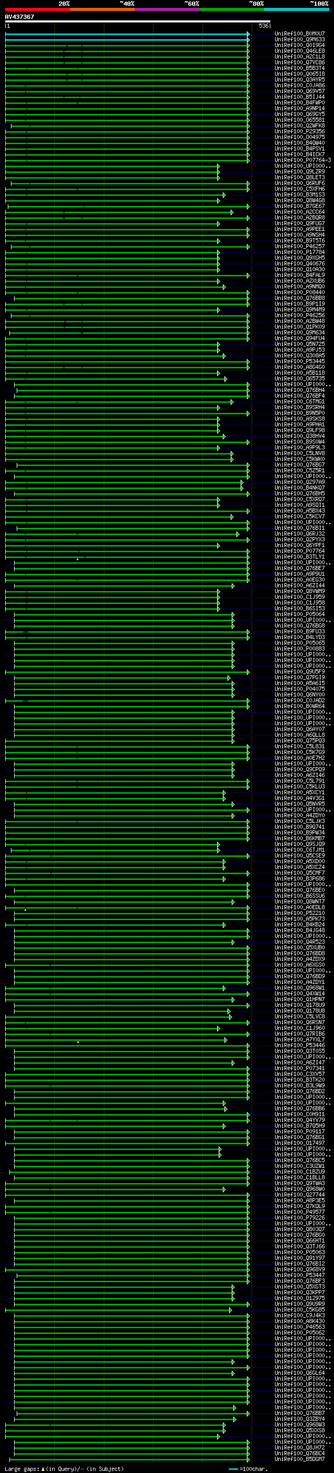Click the last hit UniRef100_B5DGM7
Screen dimensions: 334x1473
click(x=300, y=1459)
